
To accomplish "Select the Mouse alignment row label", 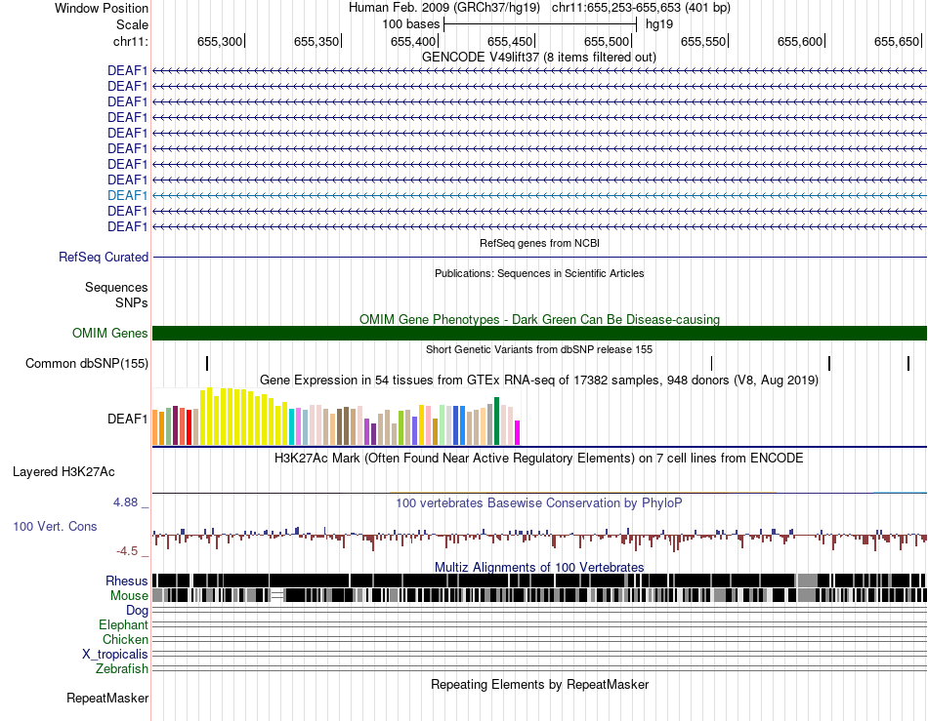I will (x=129, y=595).
